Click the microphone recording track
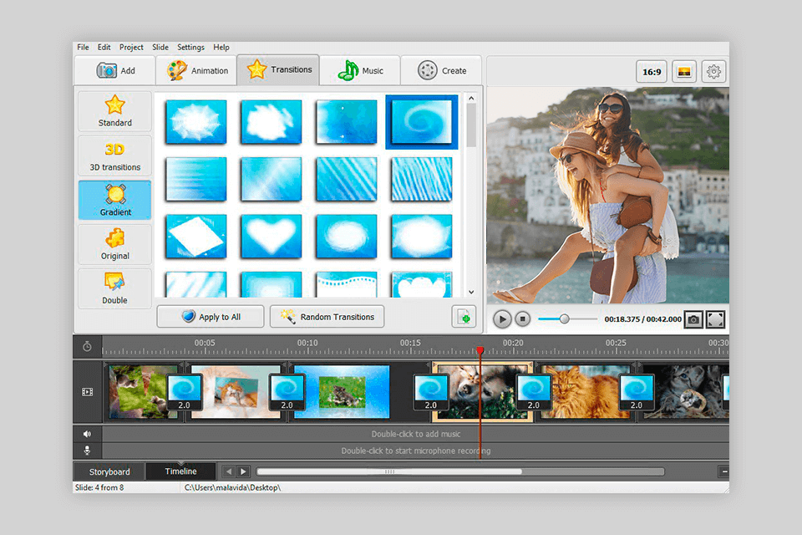This screenshot has width=802, height=535. click(416, 451)
